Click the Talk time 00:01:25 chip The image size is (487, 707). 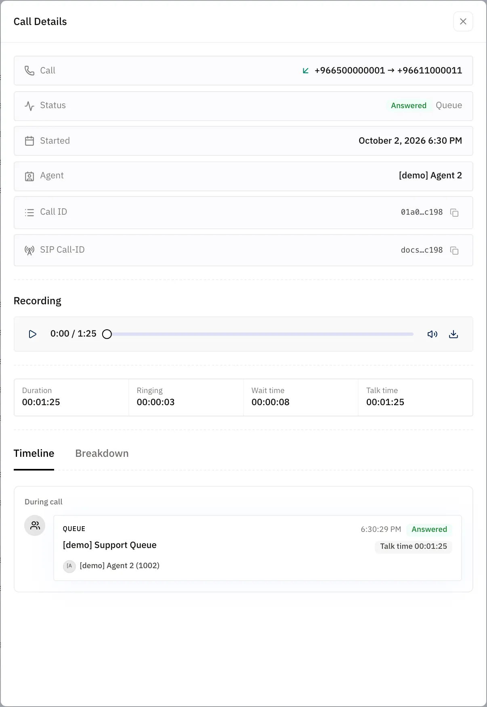414,546
